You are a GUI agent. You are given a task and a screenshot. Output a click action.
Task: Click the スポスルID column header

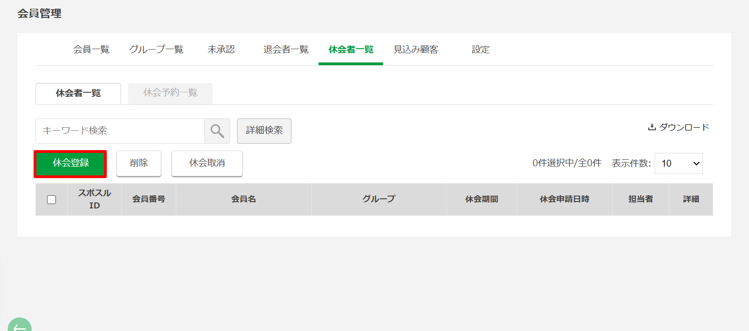pyautogui.click(x=94, y=200)
